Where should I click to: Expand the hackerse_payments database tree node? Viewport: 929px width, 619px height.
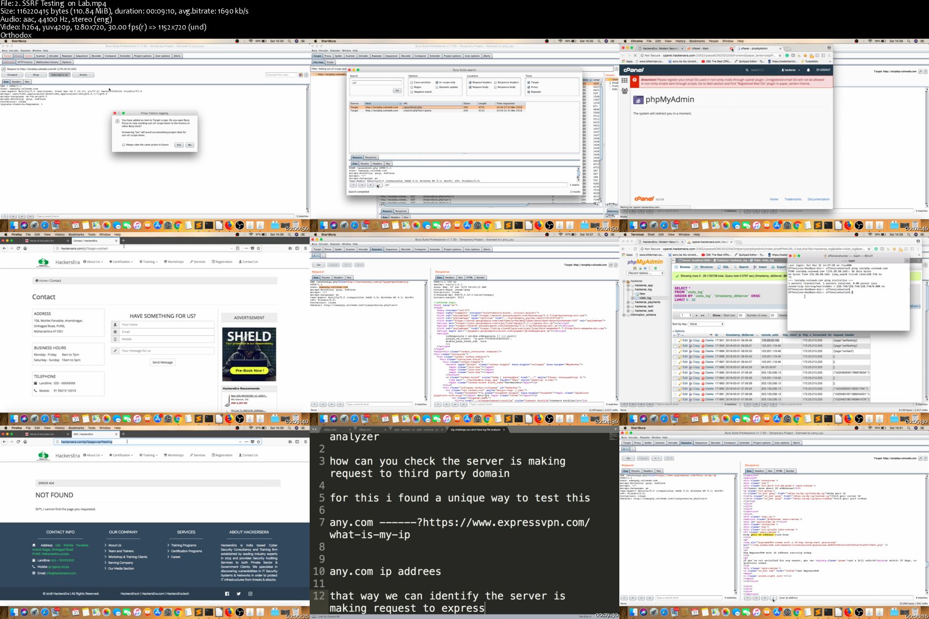pyautogui.click(x=628, y=302)
